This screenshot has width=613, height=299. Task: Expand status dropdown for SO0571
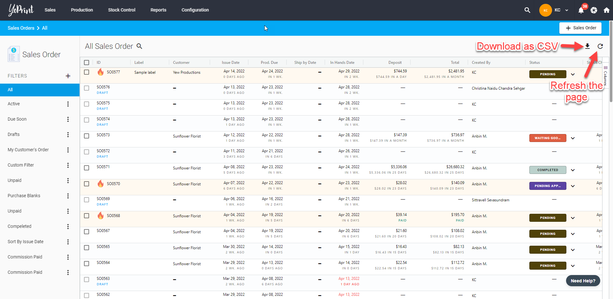(x=573, y=170)
